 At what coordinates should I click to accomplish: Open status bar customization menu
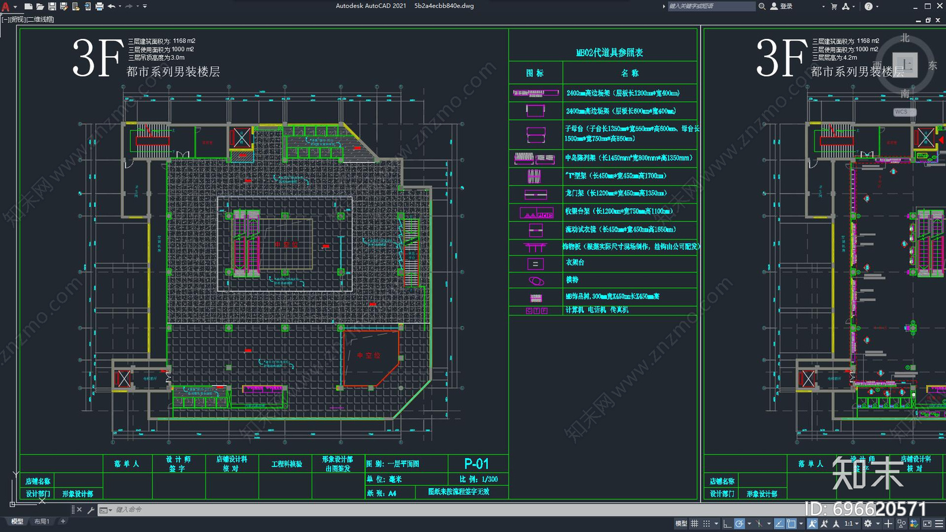click(939, 523)
